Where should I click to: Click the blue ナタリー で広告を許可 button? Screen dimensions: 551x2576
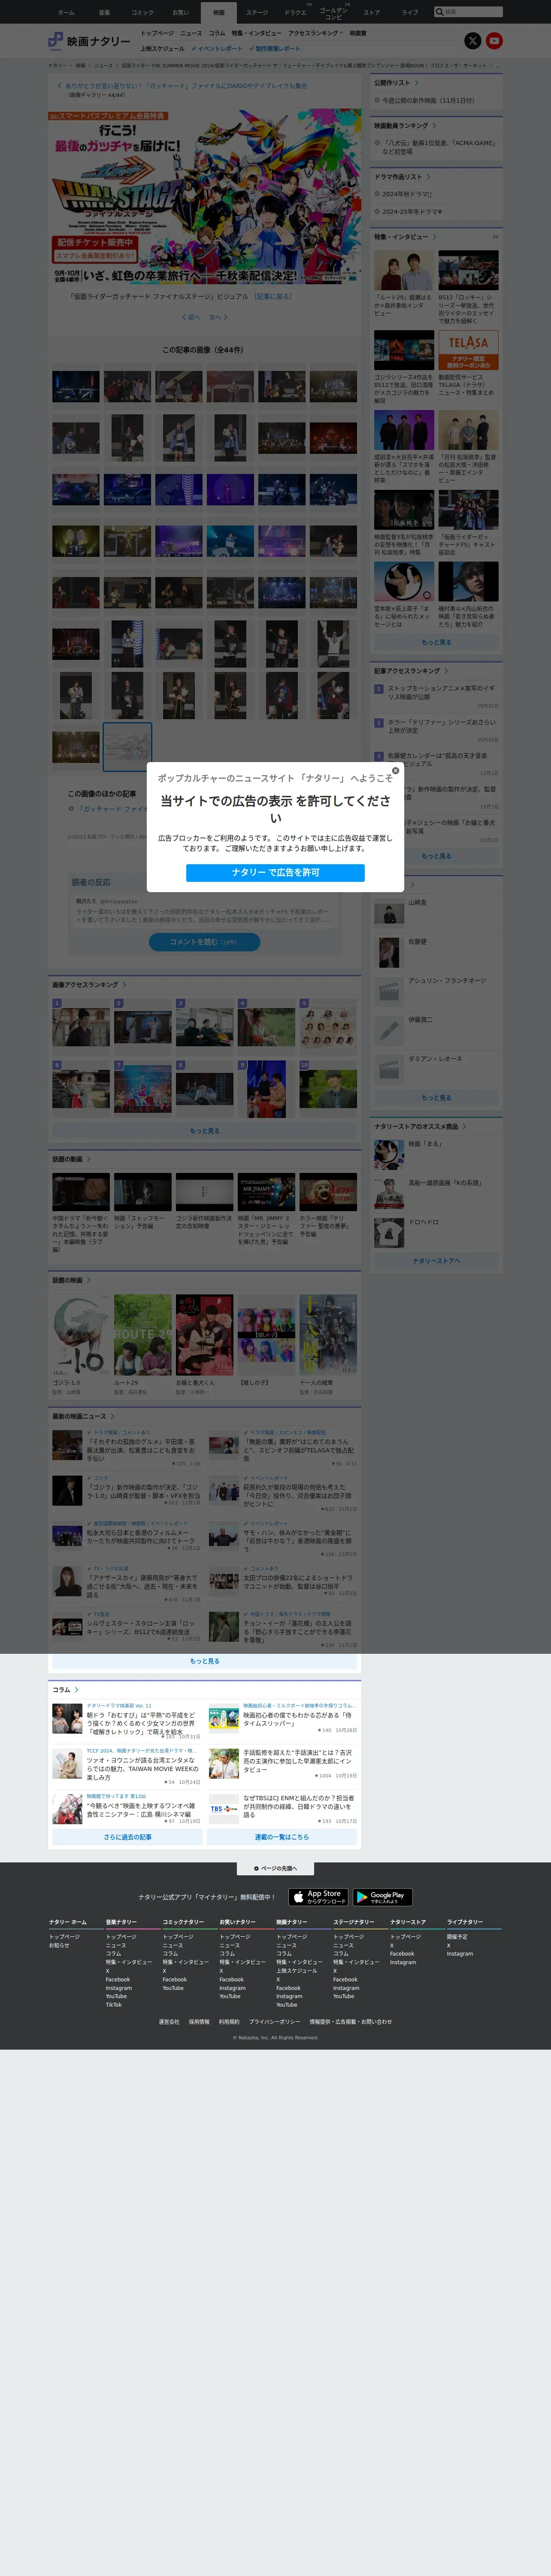coord(275,873)
